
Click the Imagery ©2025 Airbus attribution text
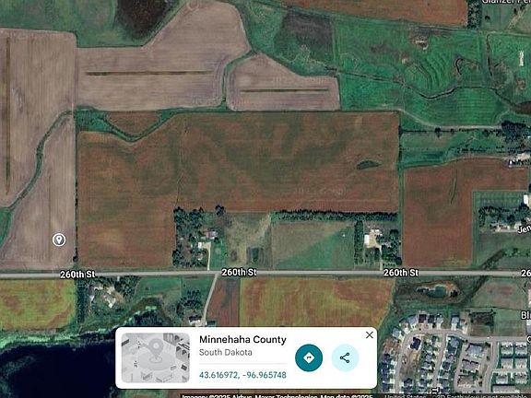pyautogui.click(x=218, y=396)
